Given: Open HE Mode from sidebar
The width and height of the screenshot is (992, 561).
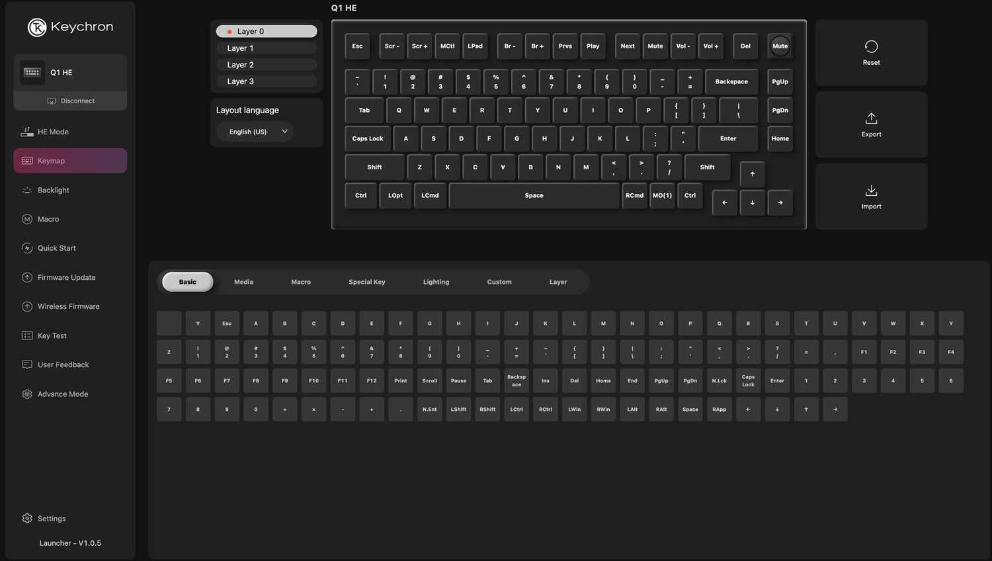Looking at the screenshot, I should click(53, 132).
